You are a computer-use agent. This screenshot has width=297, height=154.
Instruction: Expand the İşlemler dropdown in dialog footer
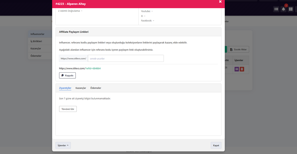[63, 145]
